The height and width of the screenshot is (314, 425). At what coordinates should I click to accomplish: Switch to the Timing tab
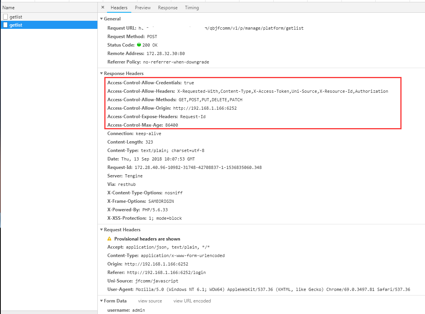192,8
